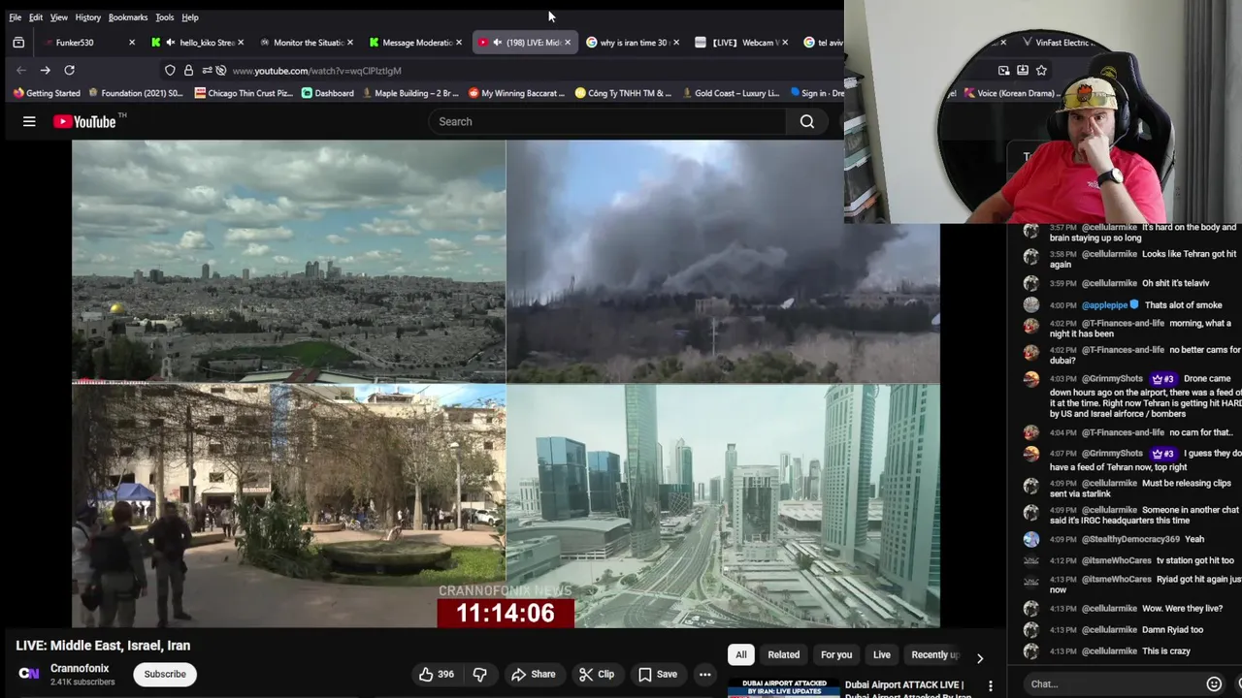The width and height of the screenshot is (1242, 698).
Task: Close the why is iran time tab
Action: pos(676,43)
